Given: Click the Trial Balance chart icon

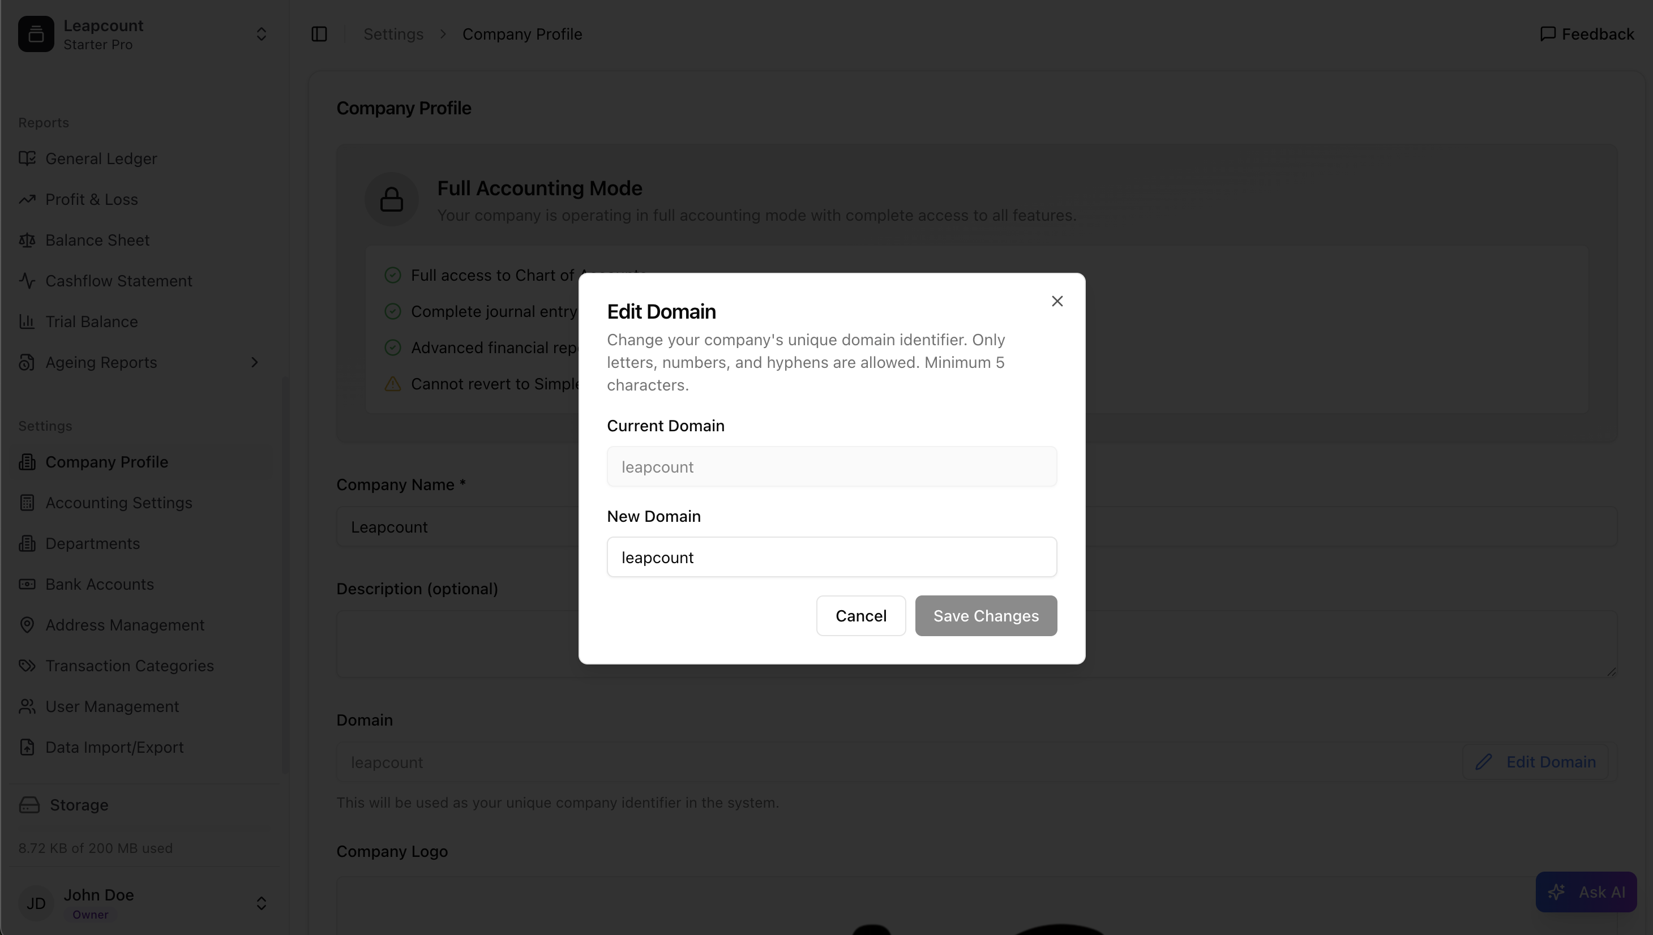Looking at the screenshot, I should 27,321.
